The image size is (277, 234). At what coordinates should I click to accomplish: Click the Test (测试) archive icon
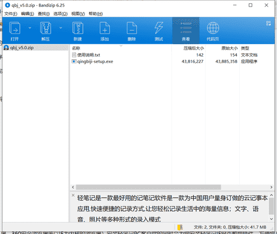[x=159, y=31]
